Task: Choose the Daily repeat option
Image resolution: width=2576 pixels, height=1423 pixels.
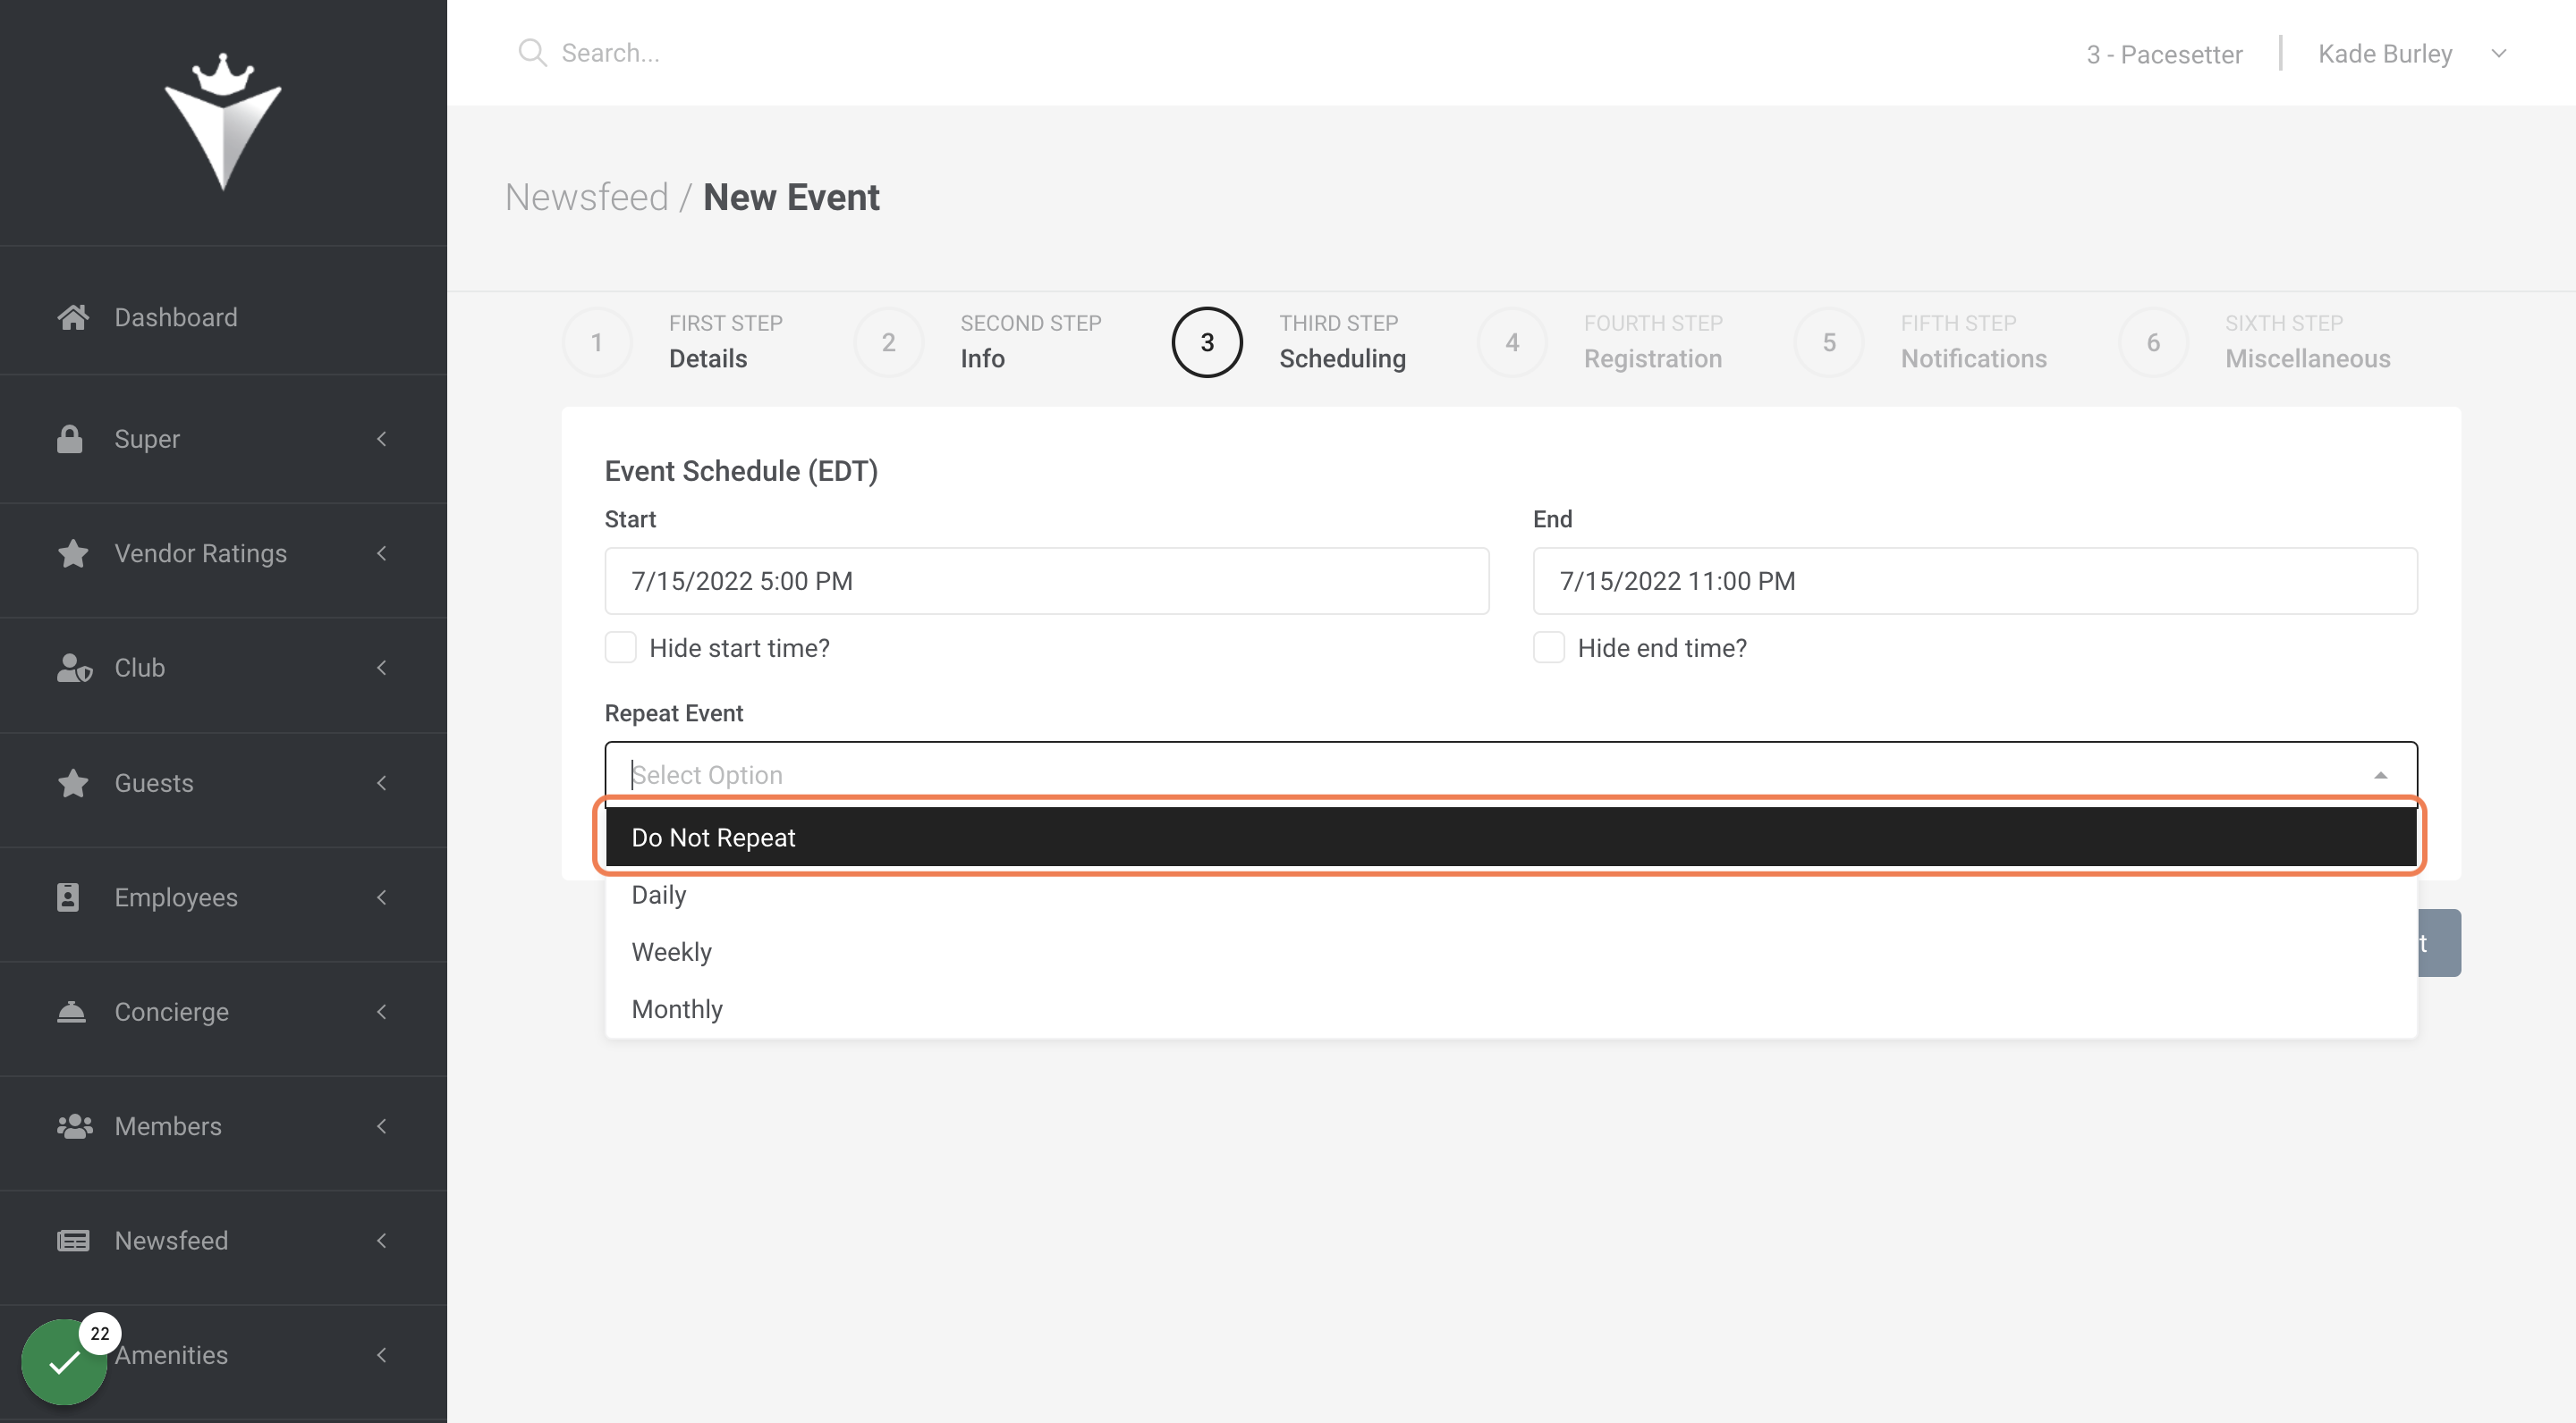Action: pyautogui.click(x=1511, y=895)
